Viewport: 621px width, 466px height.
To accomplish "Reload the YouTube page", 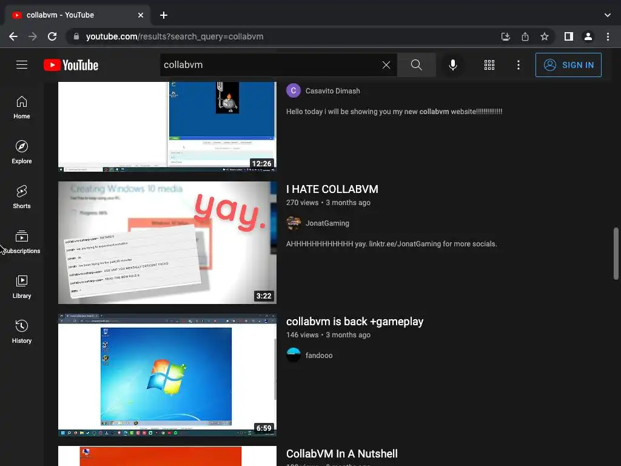I will (52, 36).
